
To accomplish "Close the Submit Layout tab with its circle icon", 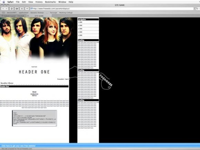I will coord(2,16).
